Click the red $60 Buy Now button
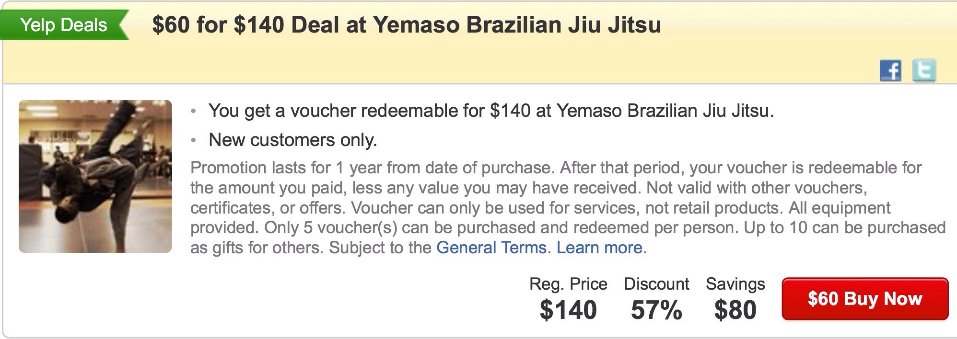This screenshot has height=339, width=957. tap(865, 299)
